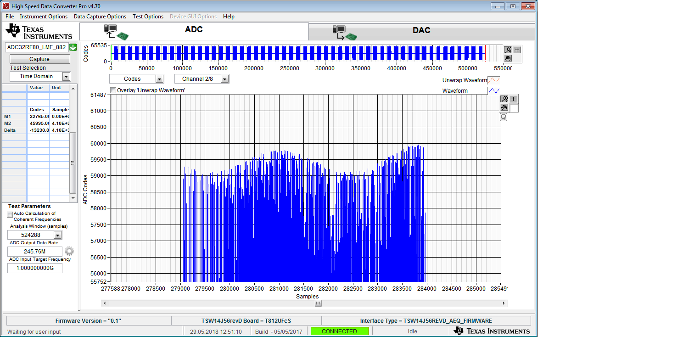Click the ADC Input Target Frequency field
The width and height of the screenshot is (683, 337).
35,268
